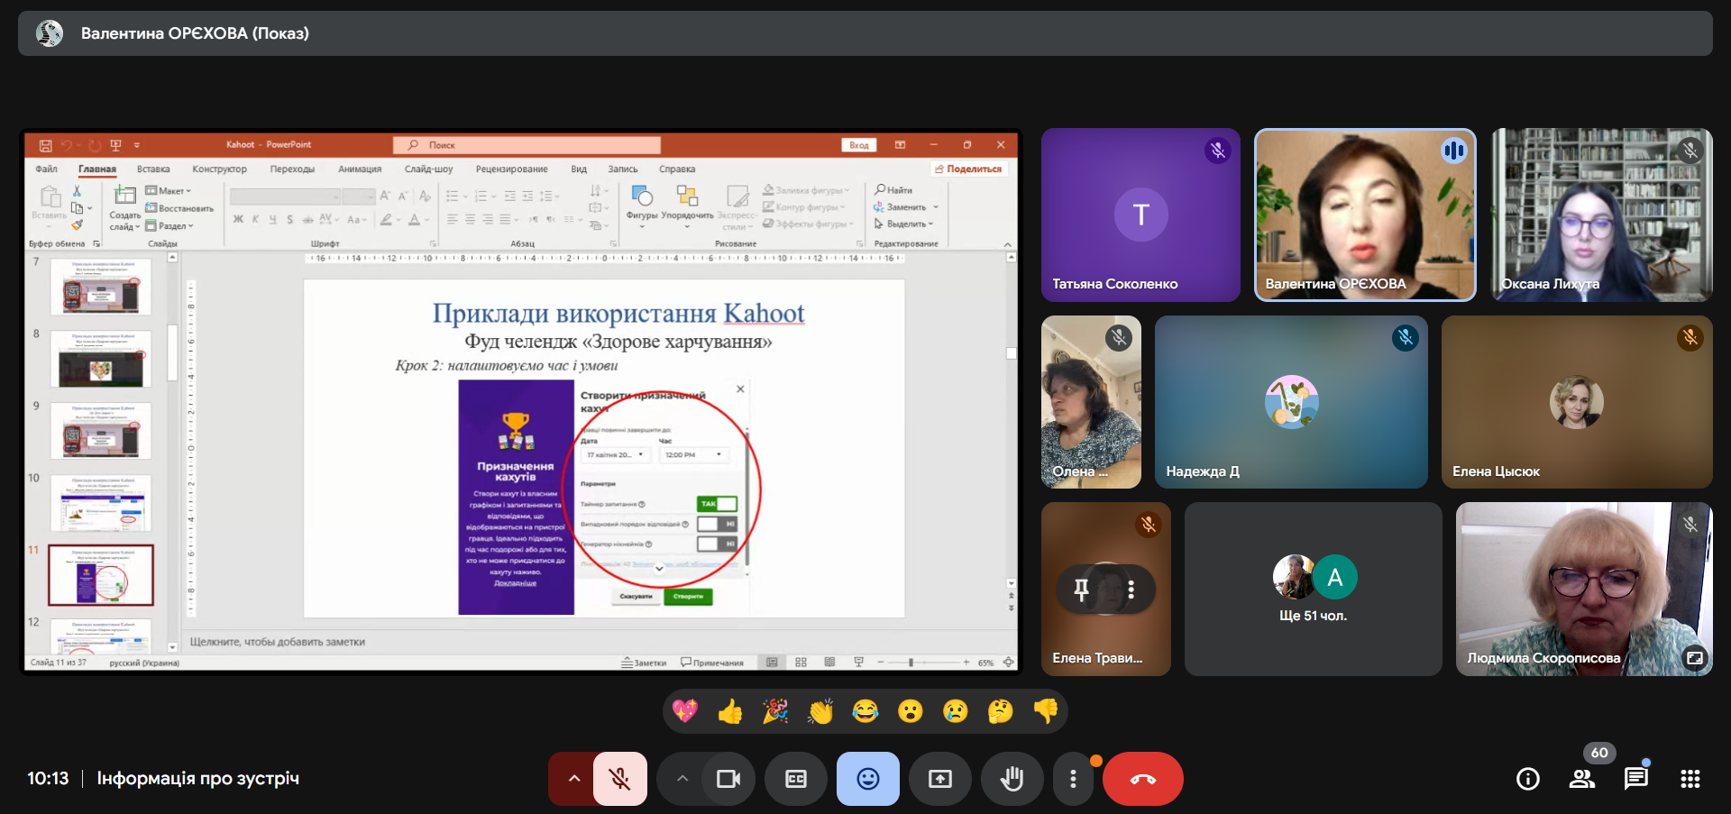Open the Анимация ribbon tab
Image resolution: width=1731 pixels, height=814 pixels.
(360, 169)
